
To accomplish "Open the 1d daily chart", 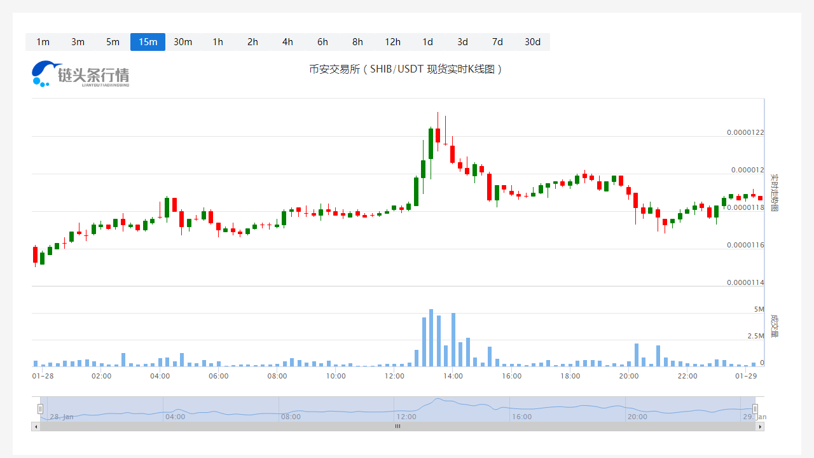I will (427, 42).
